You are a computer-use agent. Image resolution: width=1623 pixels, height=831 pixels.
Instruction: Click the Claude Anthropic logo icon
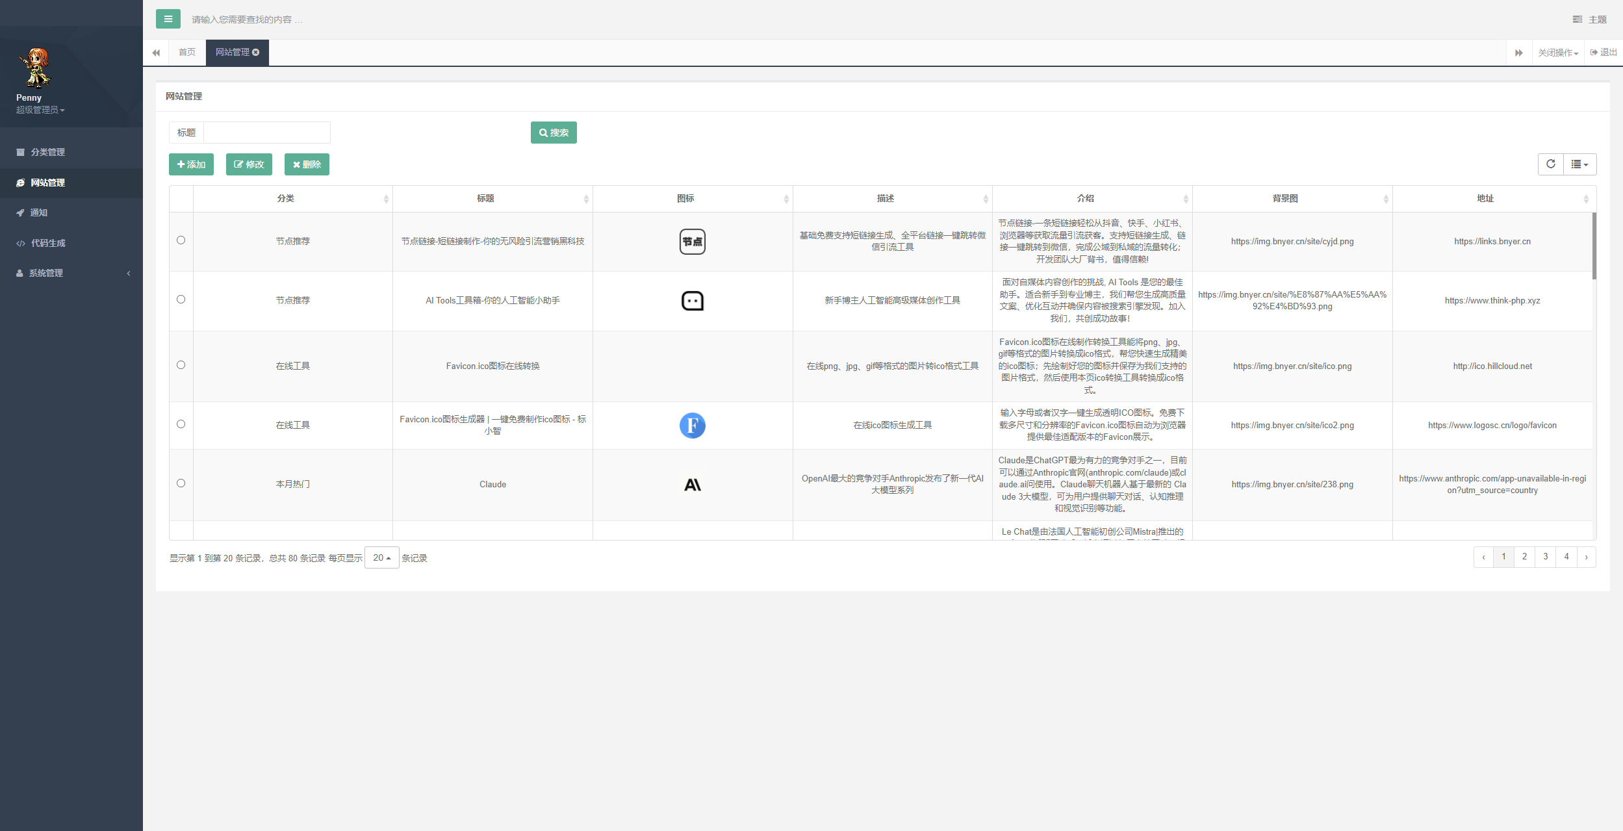692,485
